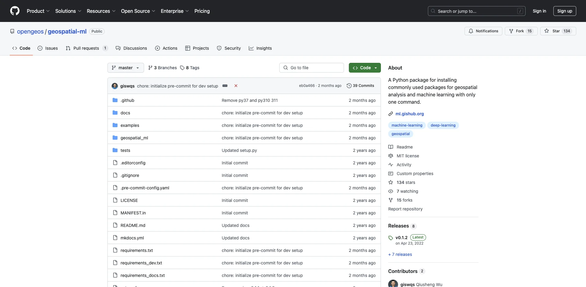Open the geospatial-ml repository link

67,31
